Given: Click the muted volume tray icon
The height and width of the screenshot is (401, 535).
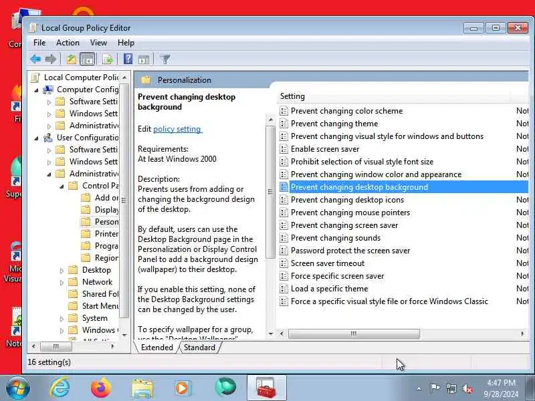Looking at the screenshot, I should point(467,388).
